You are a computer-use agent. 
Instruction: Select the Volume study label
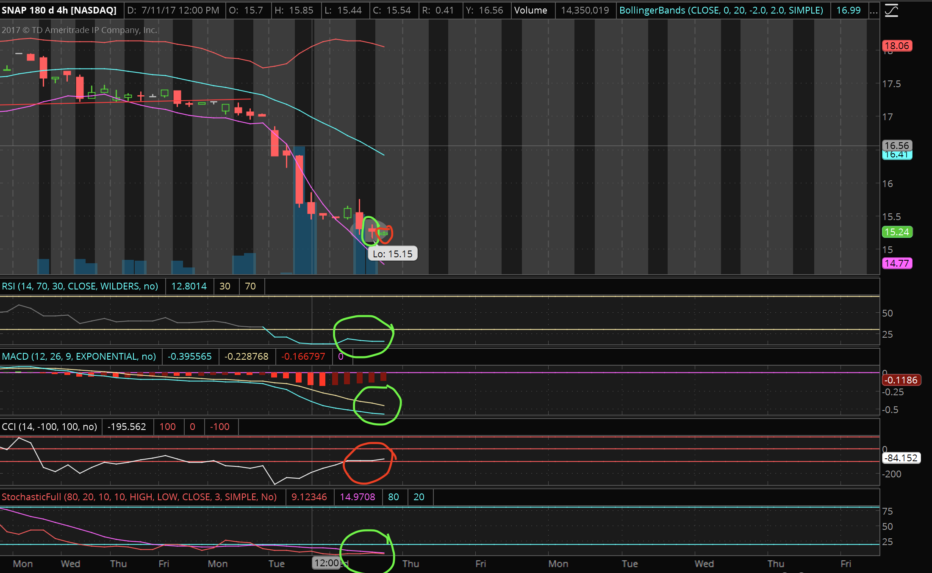(530, 10)
